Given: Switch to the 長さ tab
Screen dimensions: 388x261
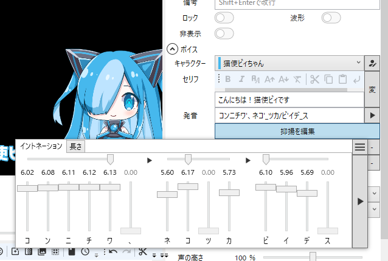Looking at the screenshot, I should 76,146.
